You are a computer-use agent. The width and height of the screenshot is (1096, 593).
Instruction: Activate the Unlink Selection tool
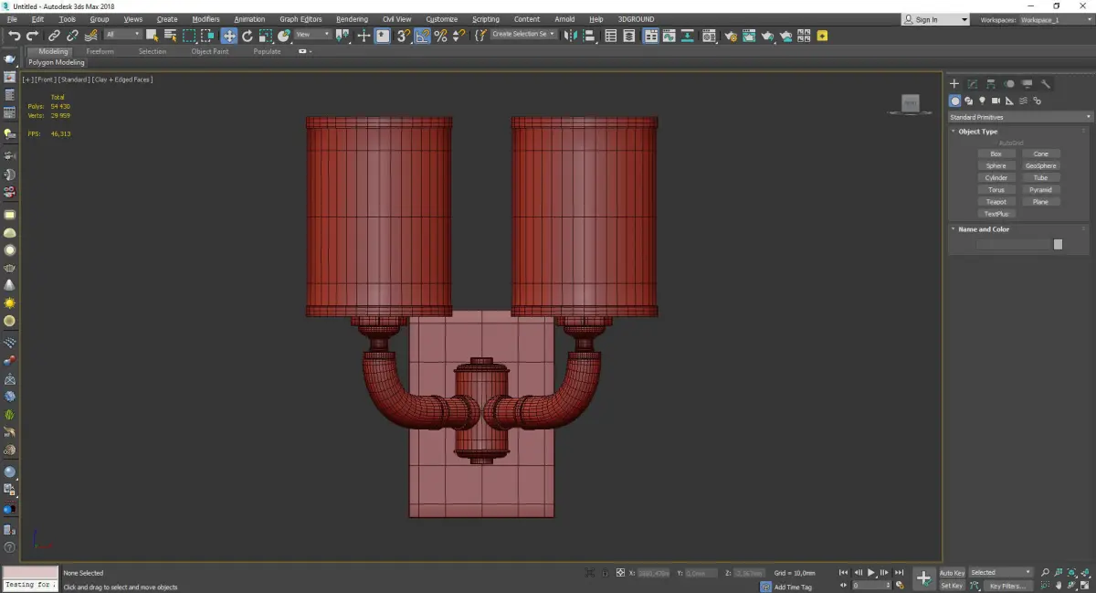click(x=72, y=36)
